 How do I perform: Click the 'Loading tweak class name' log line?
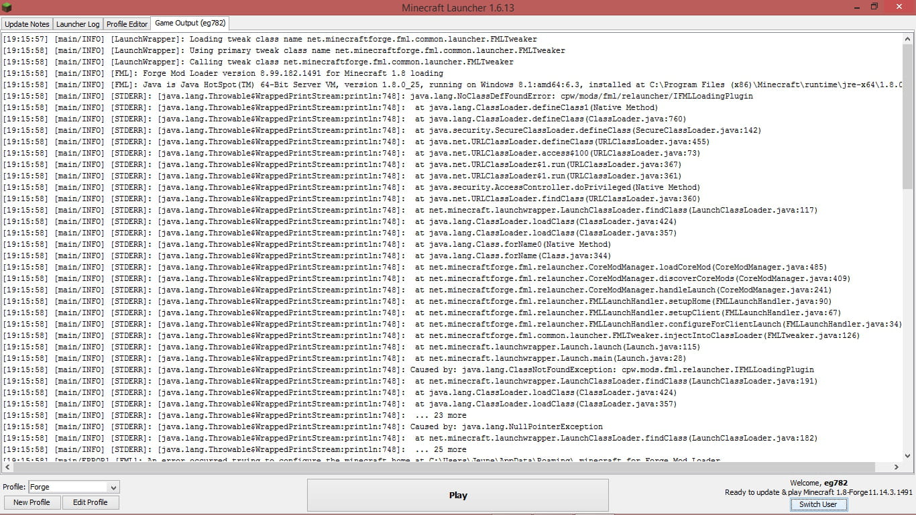270,39
